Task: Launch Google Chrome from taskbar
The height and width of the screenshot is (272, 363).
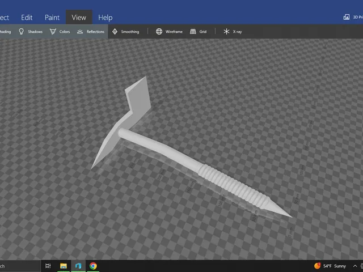Action: pyautogui.click(x=93, y=266)
